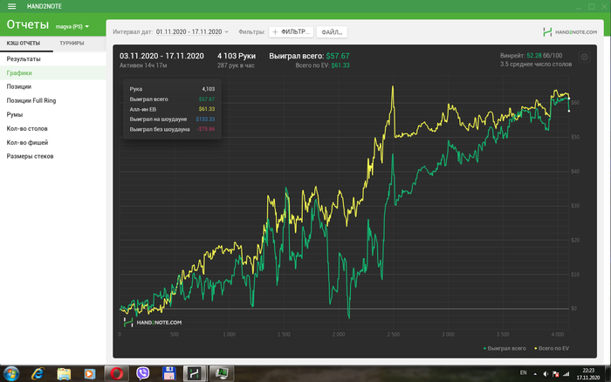611x382 pixels.
Task: Open the volume speaker tray icon
Action: click(546, 374)
